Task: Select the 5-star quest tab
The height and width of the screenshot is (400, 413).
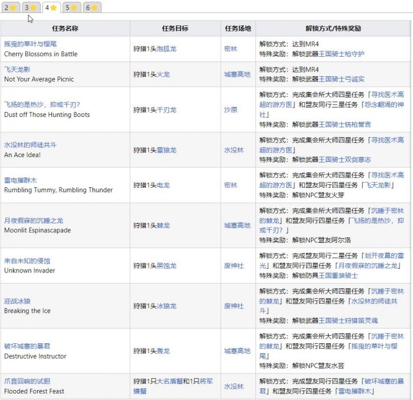Action: (x=71, y=8)
